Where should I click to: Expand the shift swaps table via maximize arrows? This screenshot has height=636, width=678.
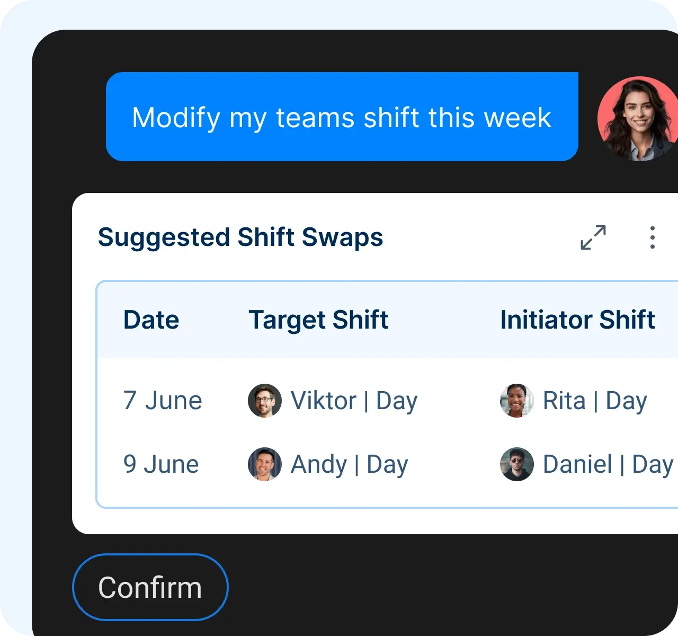click(593, 238)
